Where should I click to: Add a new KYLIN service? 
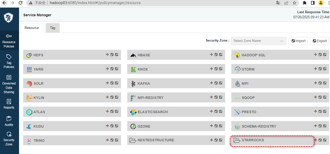[x=107, y=97]
